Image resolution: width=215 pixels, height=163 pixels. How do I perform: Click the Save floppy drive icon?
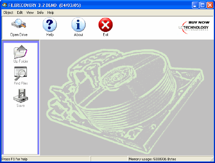point(21,96)
